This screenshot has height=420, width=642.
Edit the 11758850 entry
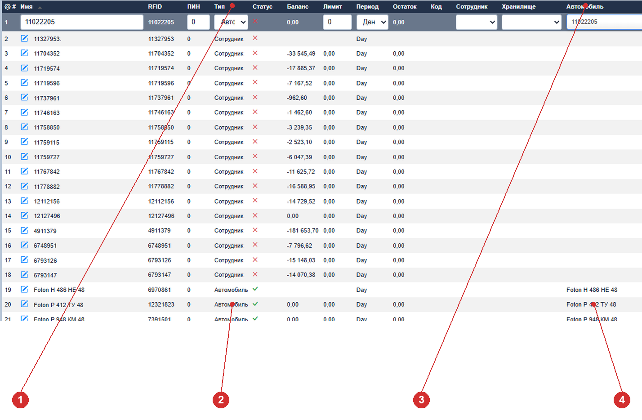click(24, 127)
